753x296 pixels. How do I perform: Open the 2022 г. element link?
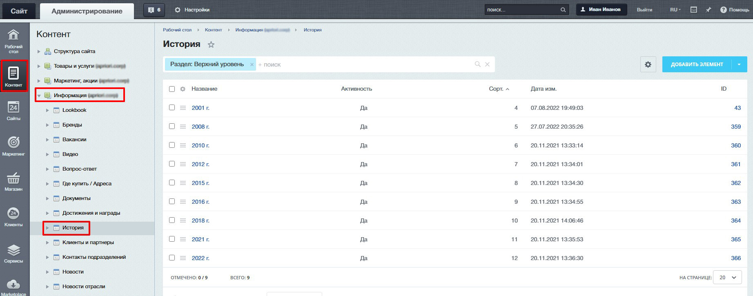[x=201, y=258]
